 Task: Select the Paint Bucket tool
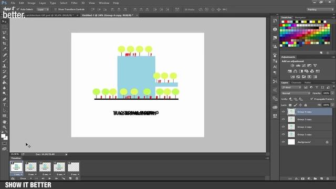[4, 82]
